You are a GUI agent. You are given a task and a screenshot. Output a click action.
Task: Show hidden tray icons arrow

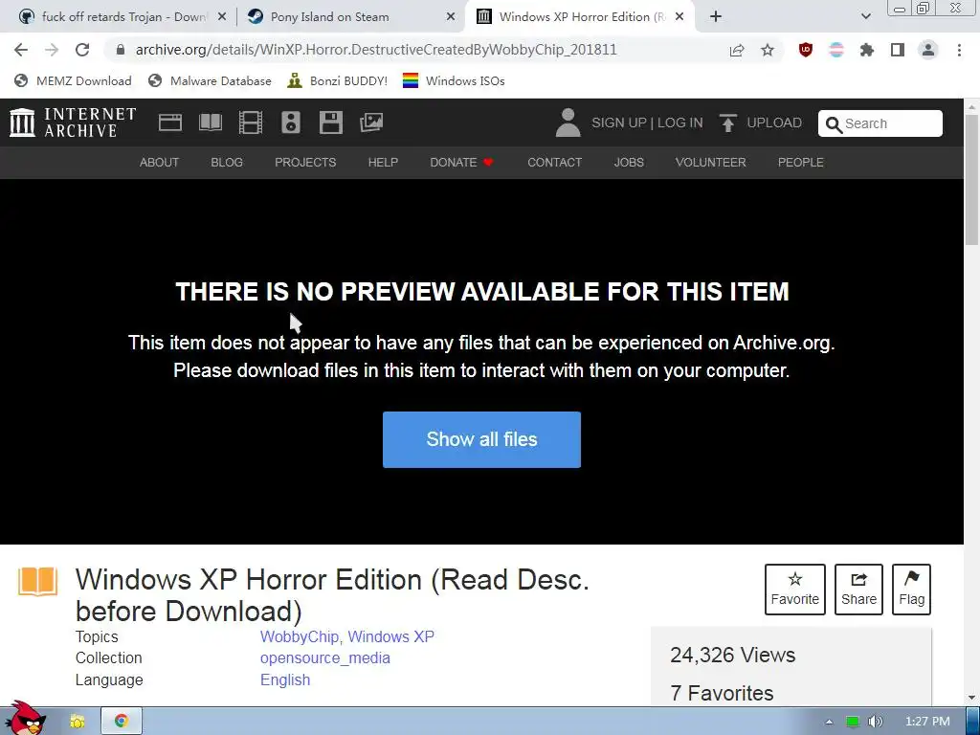(x=829, y=722)
